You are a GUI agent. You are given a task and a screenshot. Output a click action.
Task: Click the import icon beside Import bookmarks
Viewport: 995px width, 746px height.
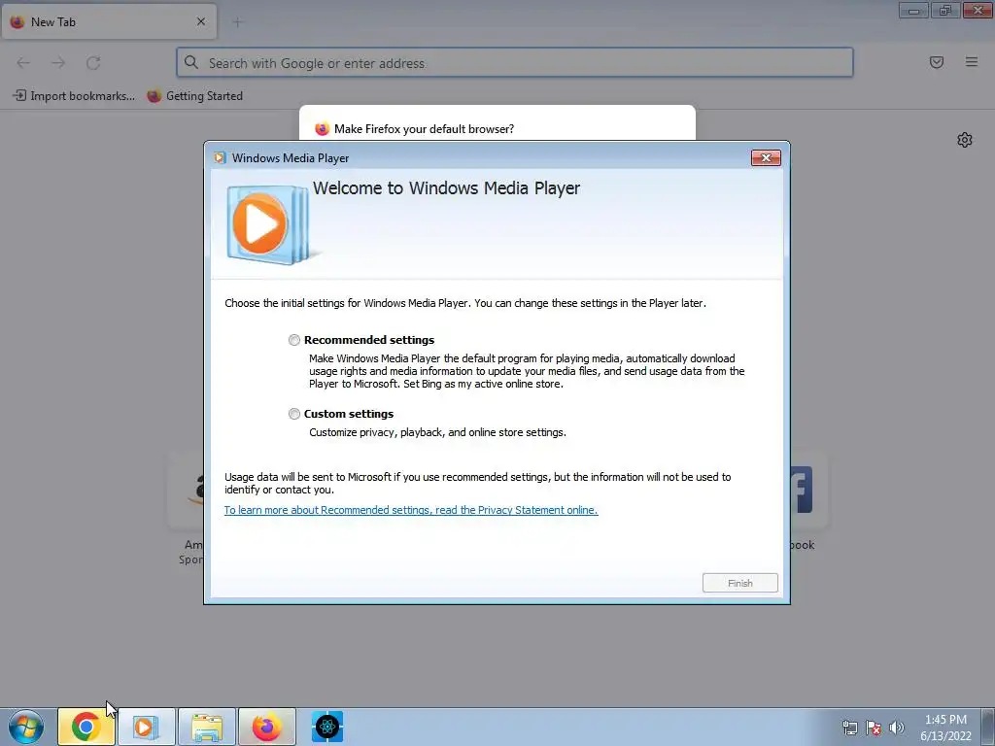[x=19, y=96]
